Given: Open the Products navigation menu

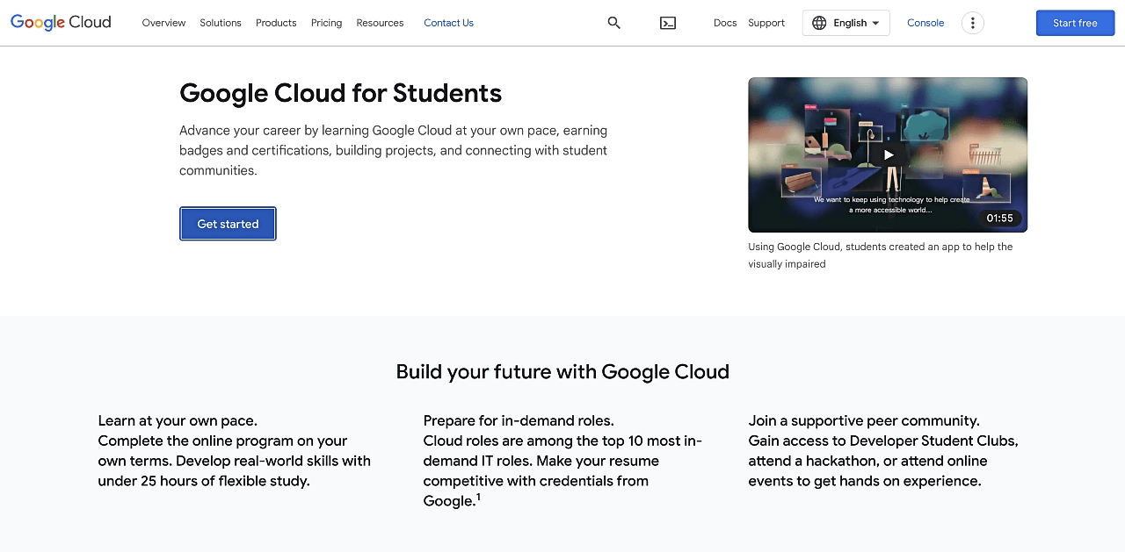Looking at the screenshot, I should click(x=276, y=23).
